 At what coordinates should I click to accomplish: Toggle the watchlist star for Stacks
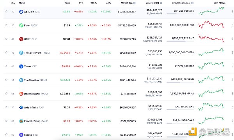6,135
